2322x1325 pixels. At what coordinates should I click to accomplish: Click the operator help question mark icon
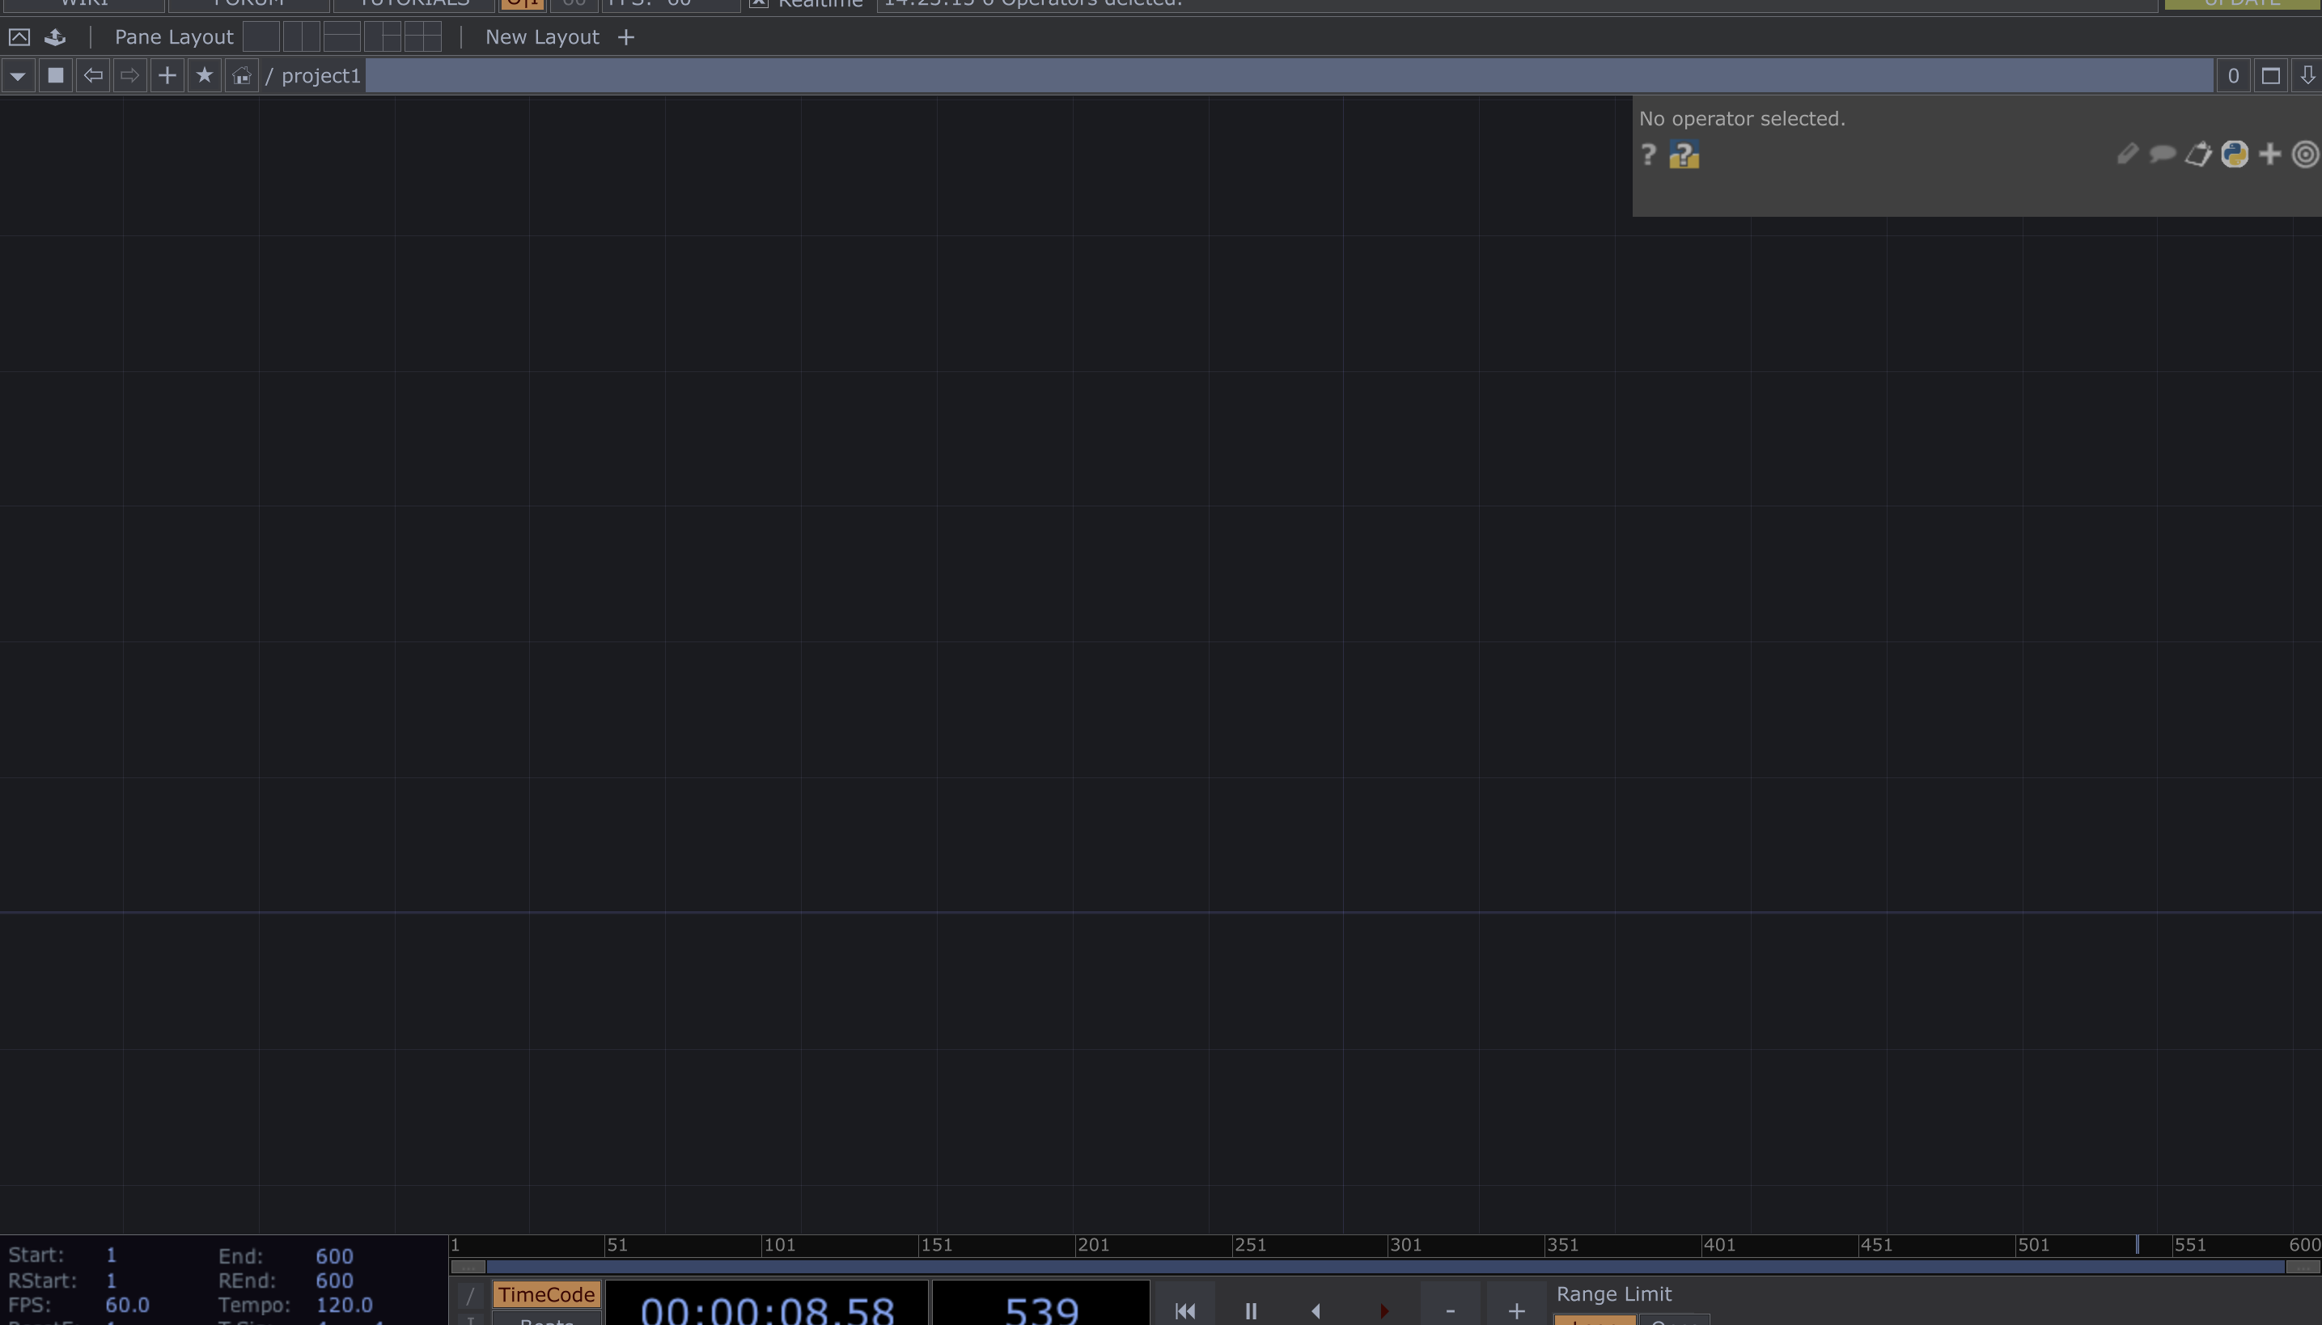pyautogui.click(x=1647, y=154)
